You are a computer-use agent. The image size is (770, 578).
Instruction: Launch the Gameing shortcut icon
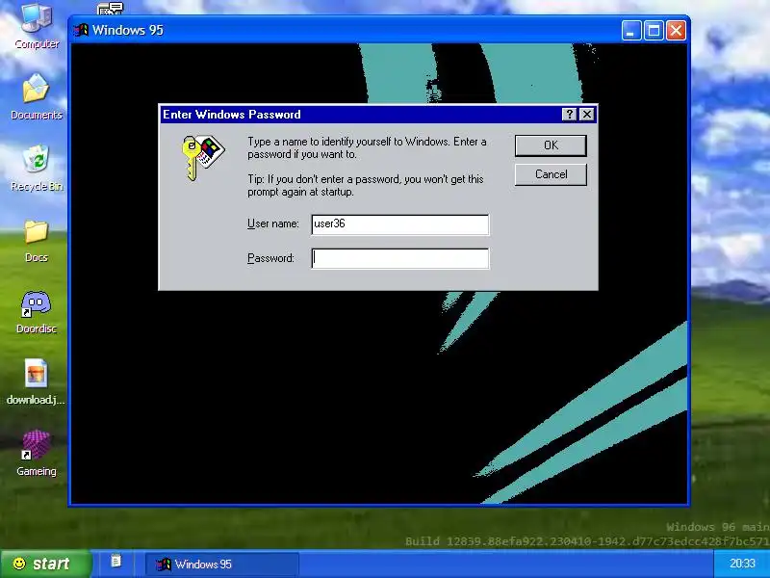point(37,453)
